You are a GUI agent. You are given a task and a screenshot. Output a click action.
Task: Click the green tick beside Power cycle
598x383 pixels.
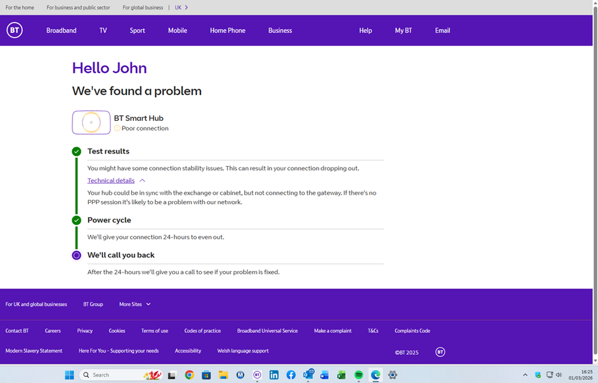76,220
